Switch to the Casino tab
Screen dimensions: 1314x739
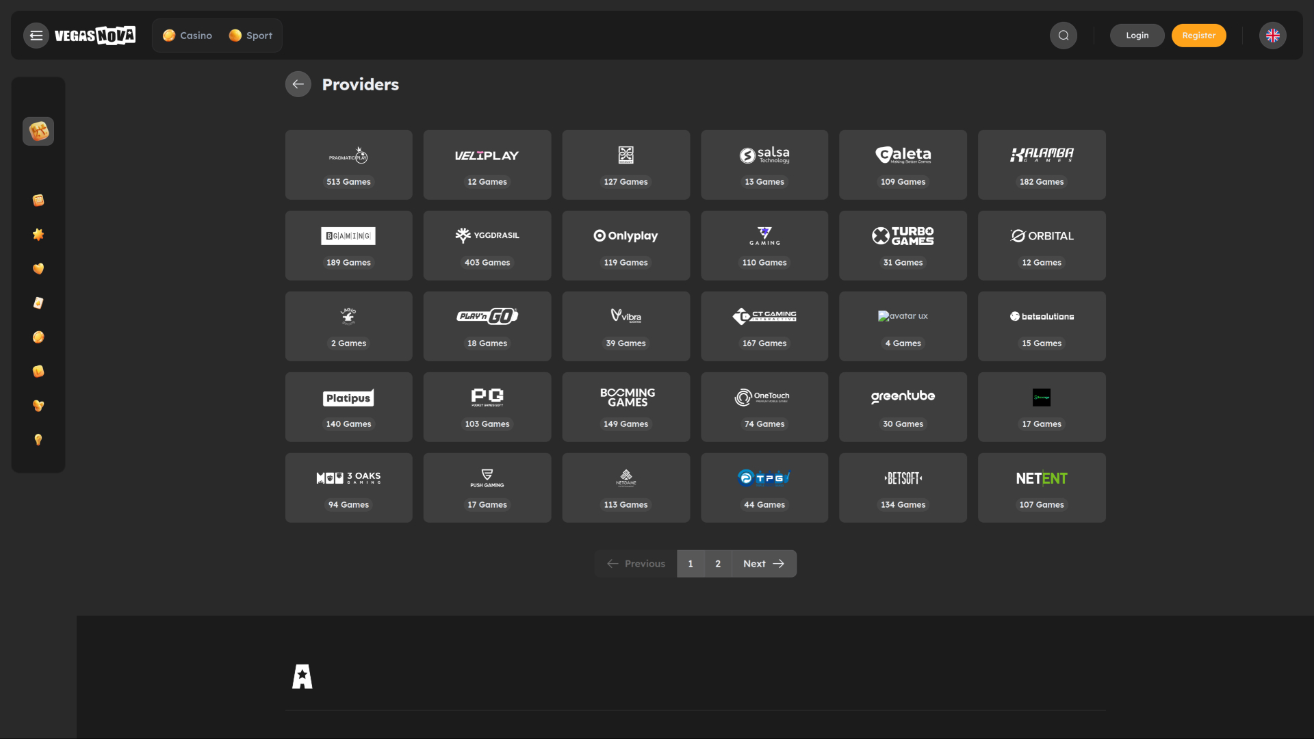tap(188, 36)
